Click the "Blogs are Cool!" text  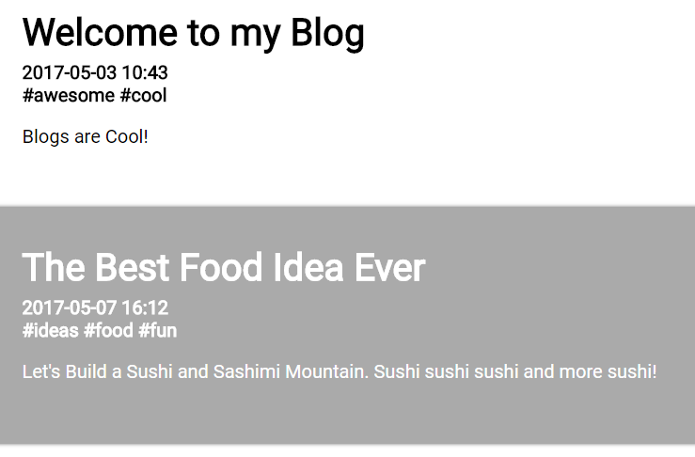tap(85, 136)
